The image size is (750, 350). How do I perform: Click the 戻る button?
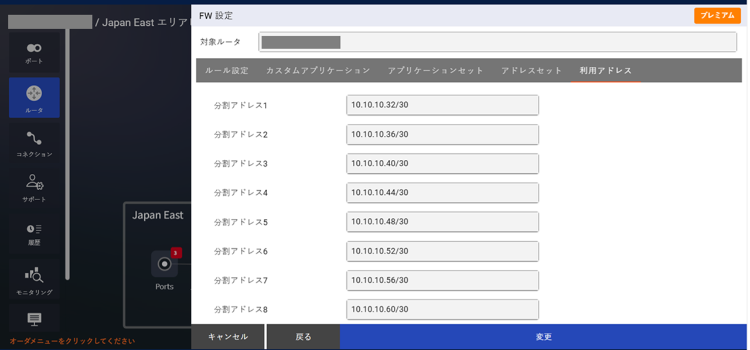coord(304,337)
